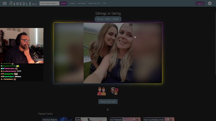216x121 pixels.
Task: Open the FAQ link
Action: pyautogui.click(x=104, y=3)
